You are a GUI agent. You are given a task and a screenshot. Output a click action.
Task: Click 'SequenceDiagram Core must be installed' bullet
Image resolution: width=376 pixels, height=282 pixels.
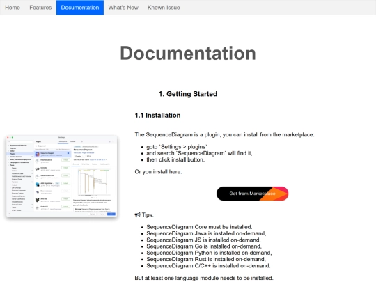tap(199, 227)
